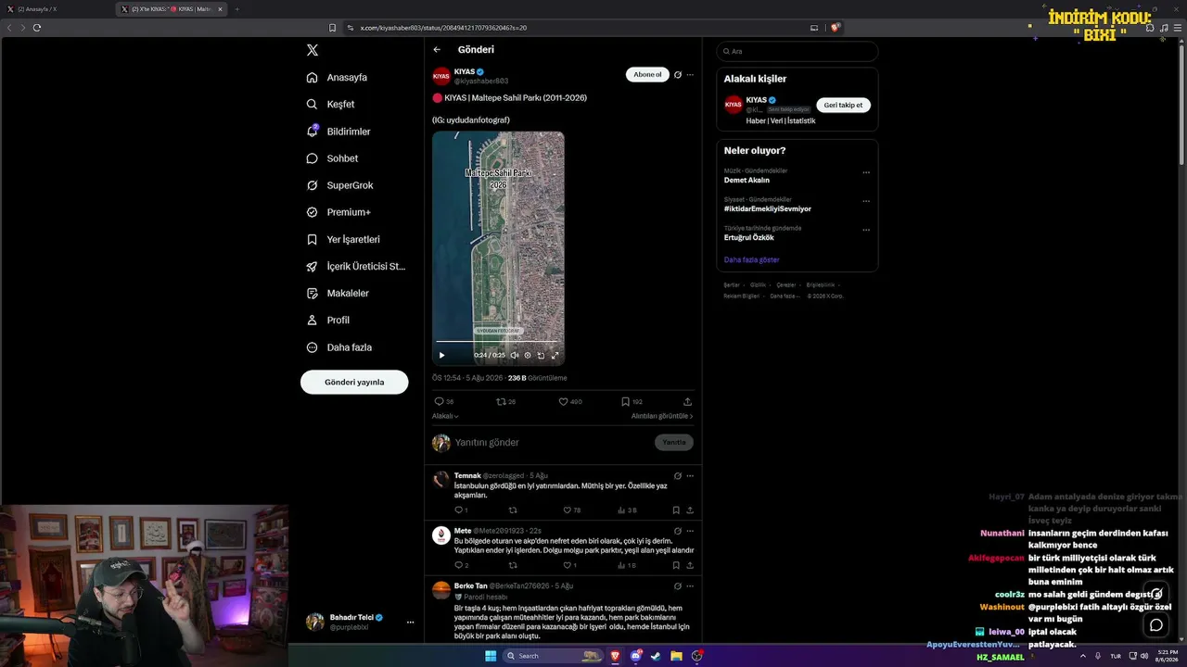
Task: Open #iktidarEmekliyiSevmiyor trend
Action: (768, 208)
